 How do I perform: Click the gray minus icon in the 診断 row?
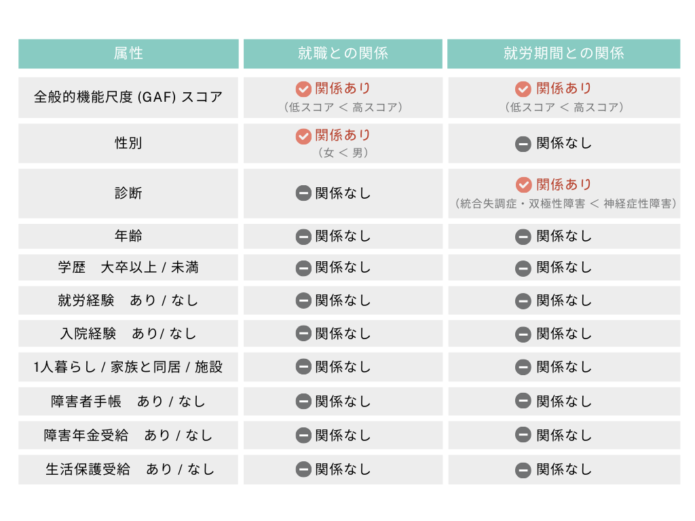(303, 193)
